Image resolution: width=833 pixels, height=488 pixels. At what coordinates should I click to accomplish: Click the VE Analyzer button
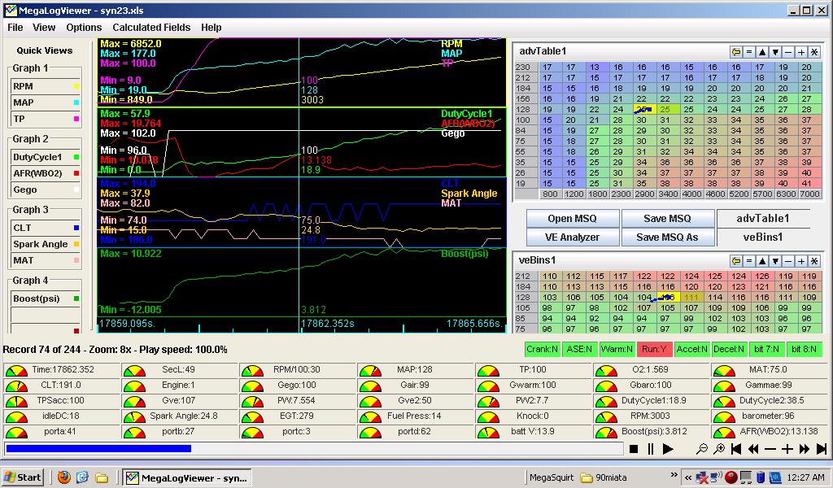(573, 237)
